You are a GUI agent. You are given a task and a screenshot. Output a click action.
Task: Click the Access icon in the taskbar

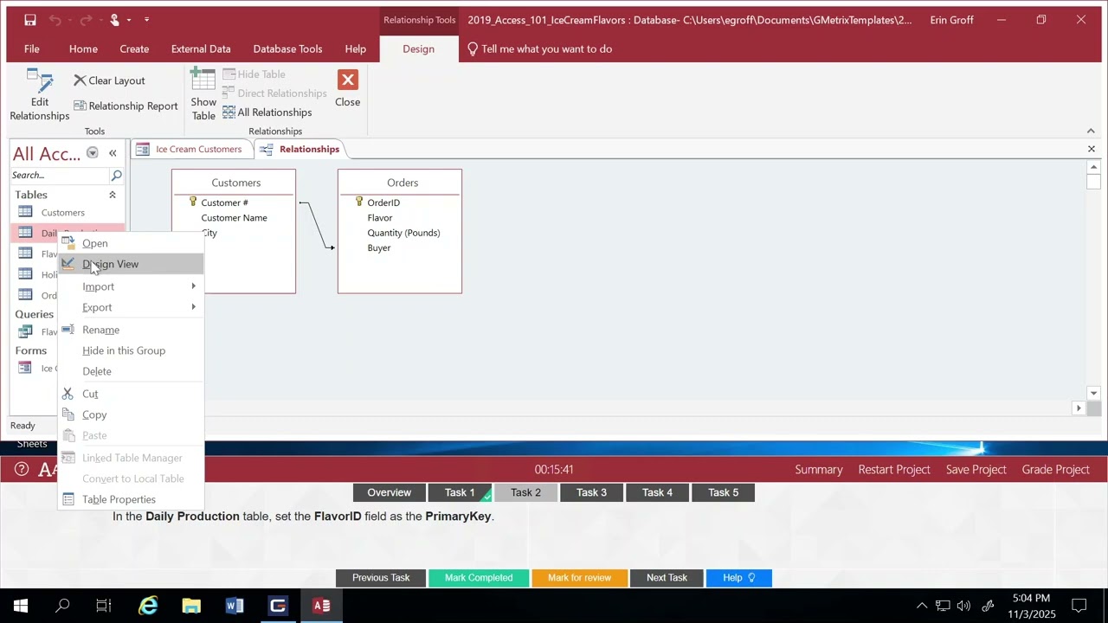pos(321,606)
